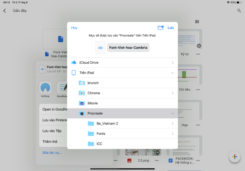Share to GoodNotes app icon
245x171 pixels.
tap(62, 88)
